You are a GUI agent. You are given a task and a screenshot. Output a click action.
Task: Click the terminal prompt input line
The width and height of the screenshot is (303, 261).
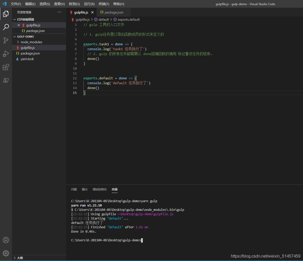click(x=107, y=240)
